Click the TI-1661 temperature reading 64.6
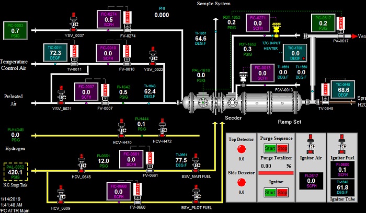This screenshot has height=213, width=366. [200, 39]
